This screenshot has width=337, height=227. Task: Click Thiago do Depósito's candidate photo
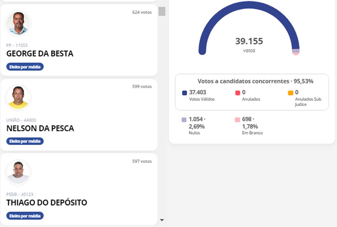(x=18, y=173)
